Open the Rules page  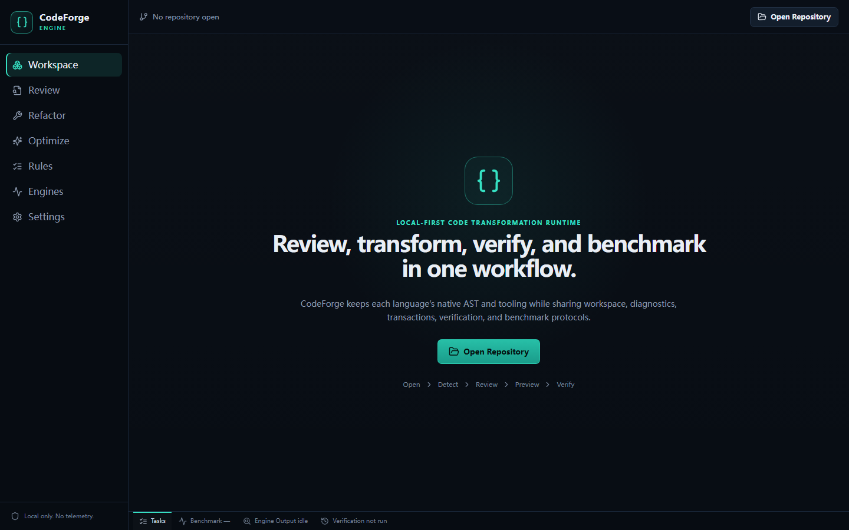[x=64, y=166]
